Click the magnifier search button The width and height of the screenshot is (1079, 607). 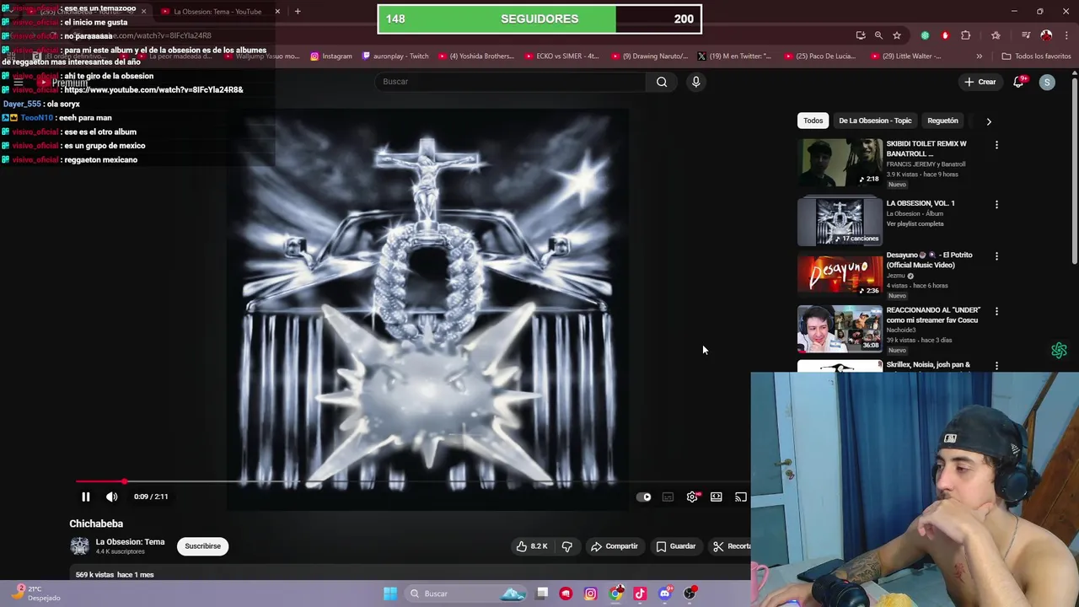pos(662,82)
